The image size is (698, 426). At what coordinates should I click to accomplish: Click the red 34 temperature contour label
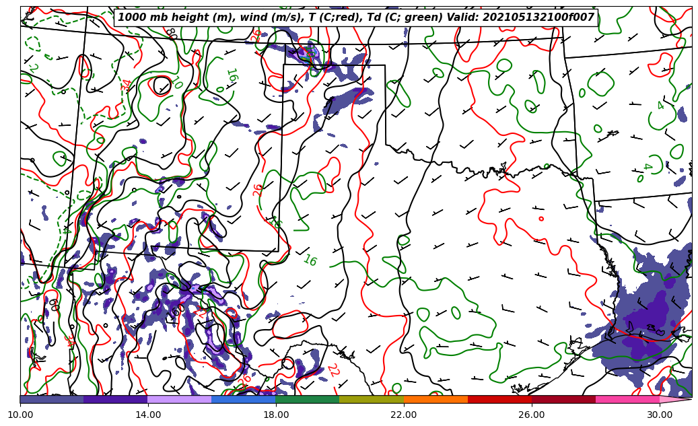(127, 85)
